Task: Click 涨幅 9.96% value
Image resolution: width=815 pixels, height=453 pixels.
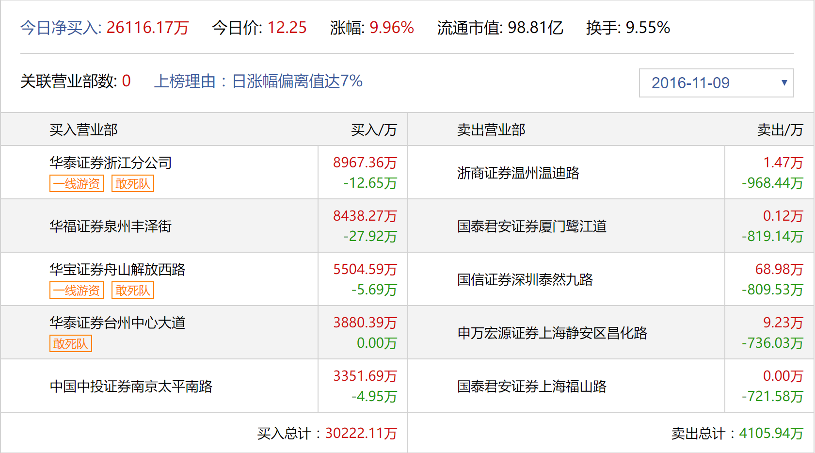Action: point(392,28)
